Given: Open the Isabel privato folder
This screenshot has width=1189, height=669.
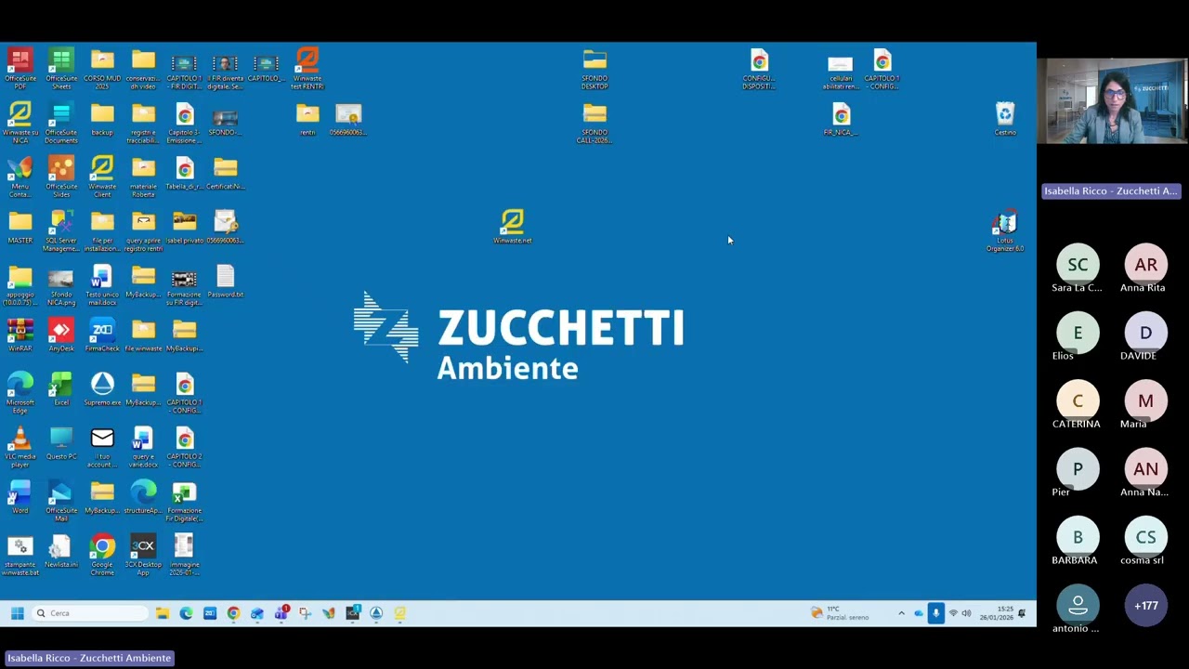Looking at the screenshot, I should pyautogui.click(x=184, y=228).
